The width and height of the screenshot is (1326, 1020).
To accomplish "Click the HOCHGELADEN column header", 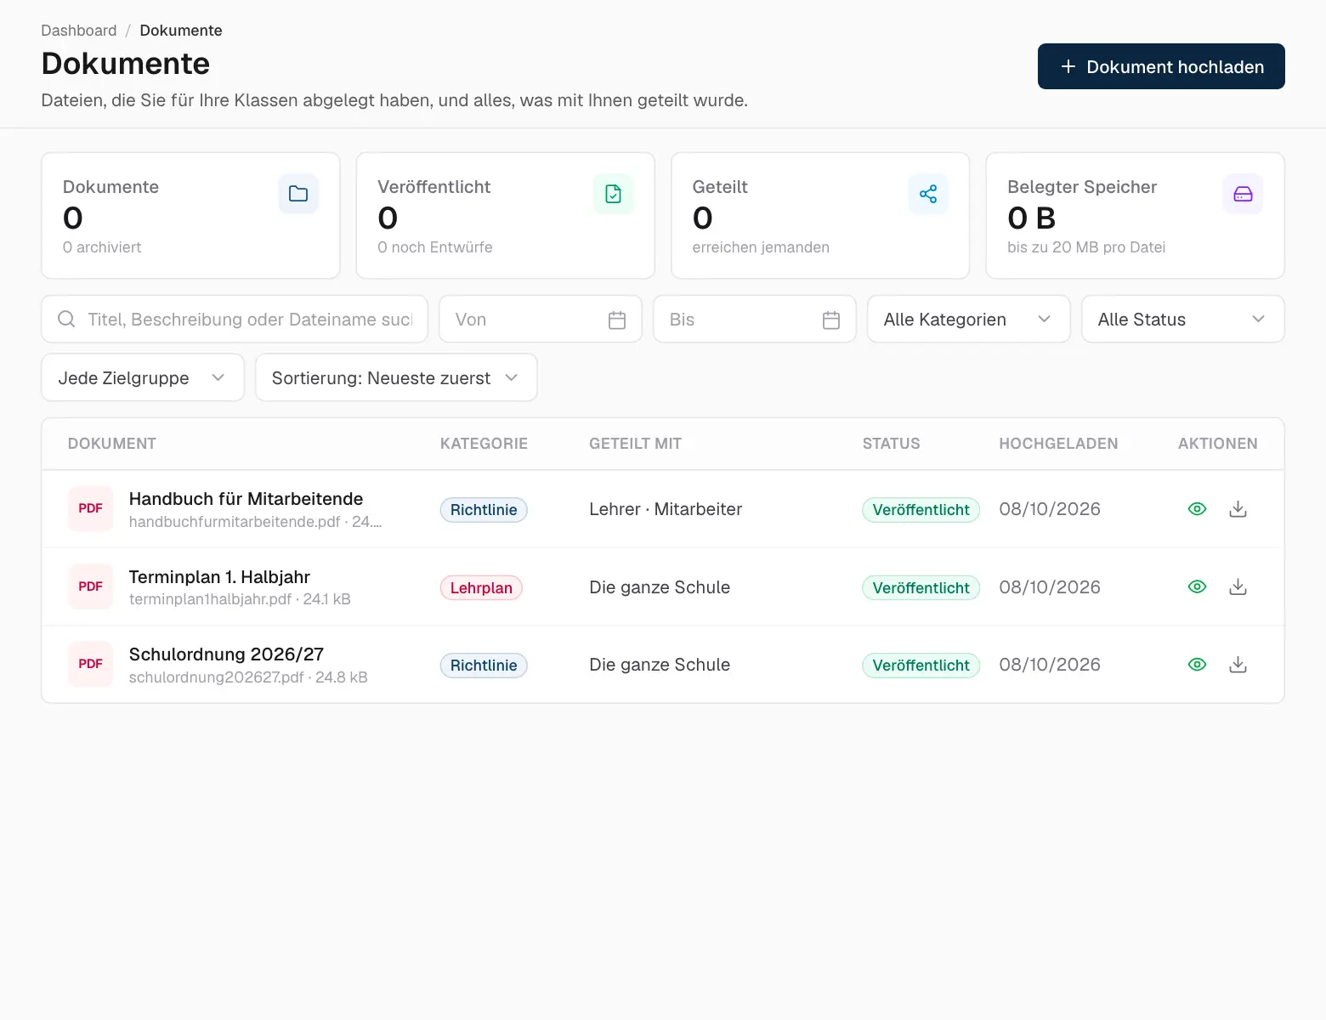I will click(x=1058, y=444).
